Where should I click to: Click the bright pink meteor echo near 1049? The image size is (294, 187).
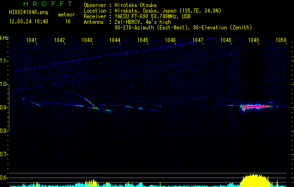click(x=256, y=107)
